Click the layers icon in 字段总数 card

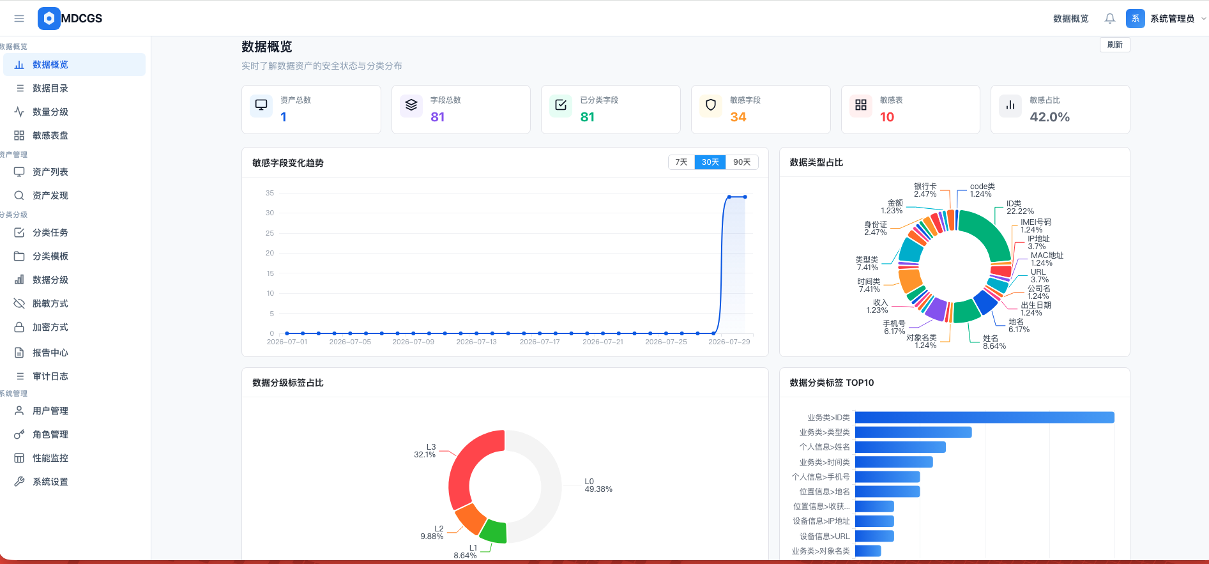(411, 105)
